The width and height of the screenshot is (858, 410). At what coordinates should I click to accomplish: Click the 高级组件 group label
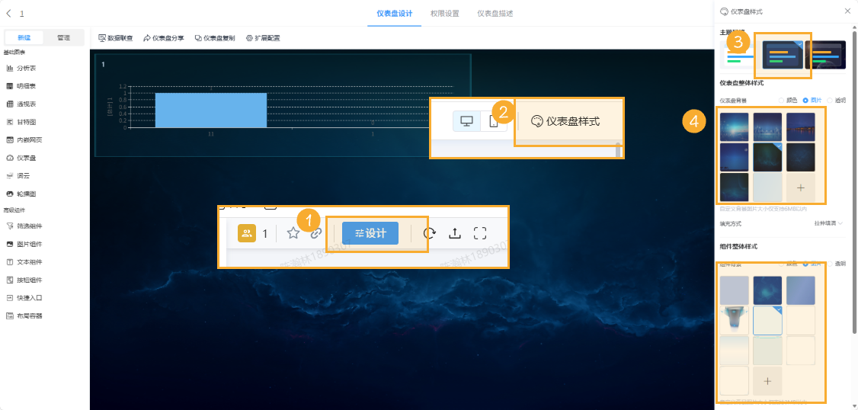[14, 210]
